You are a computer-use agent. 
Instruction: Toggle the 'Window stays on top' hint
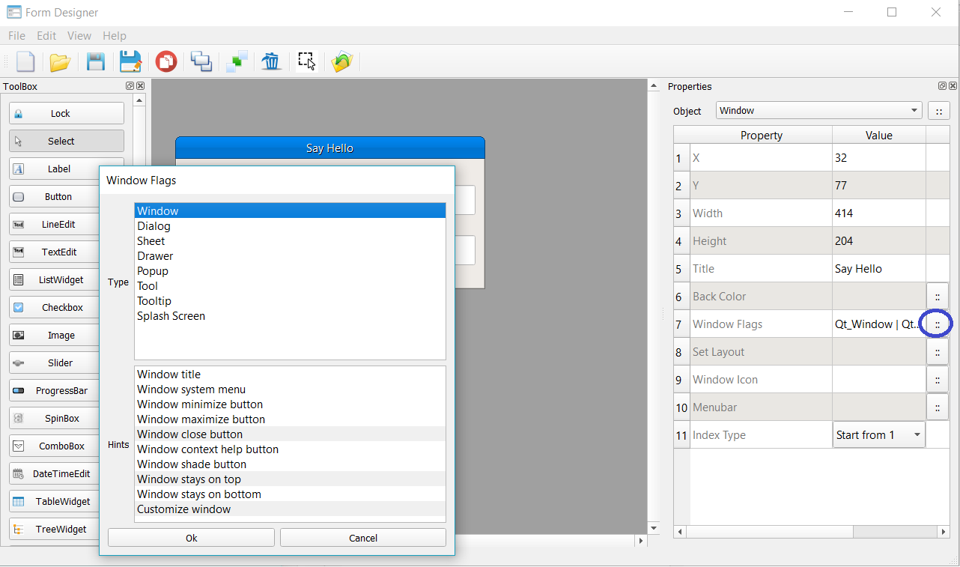189,479
